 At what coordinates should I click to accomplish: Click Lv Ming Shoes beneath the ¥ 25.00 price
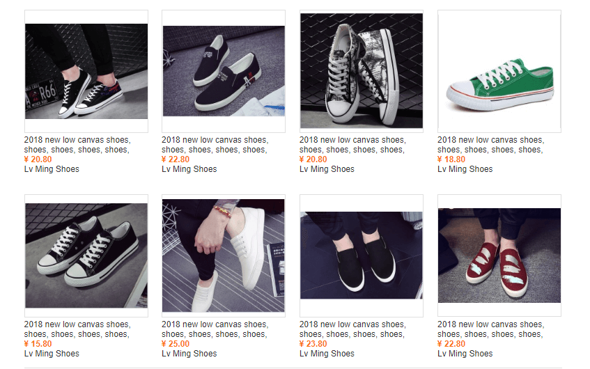pos(189,354)
